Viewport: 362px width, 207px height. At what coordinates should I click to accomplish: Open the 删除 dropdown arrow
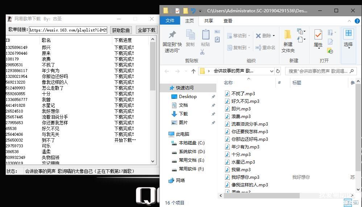[274, 36]
